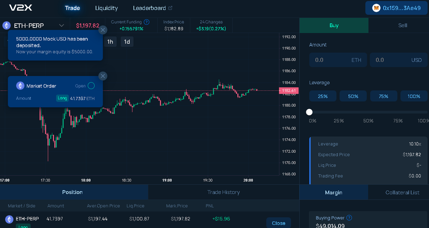
Task: Click the Expected Price $1,197.82 value
Action: (x=412, y=155)
